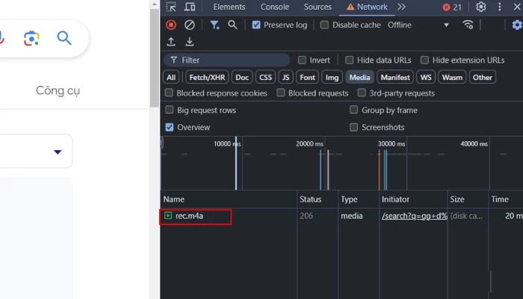Click the Công cụ tools button
The image size is (523, 299).
58,90
